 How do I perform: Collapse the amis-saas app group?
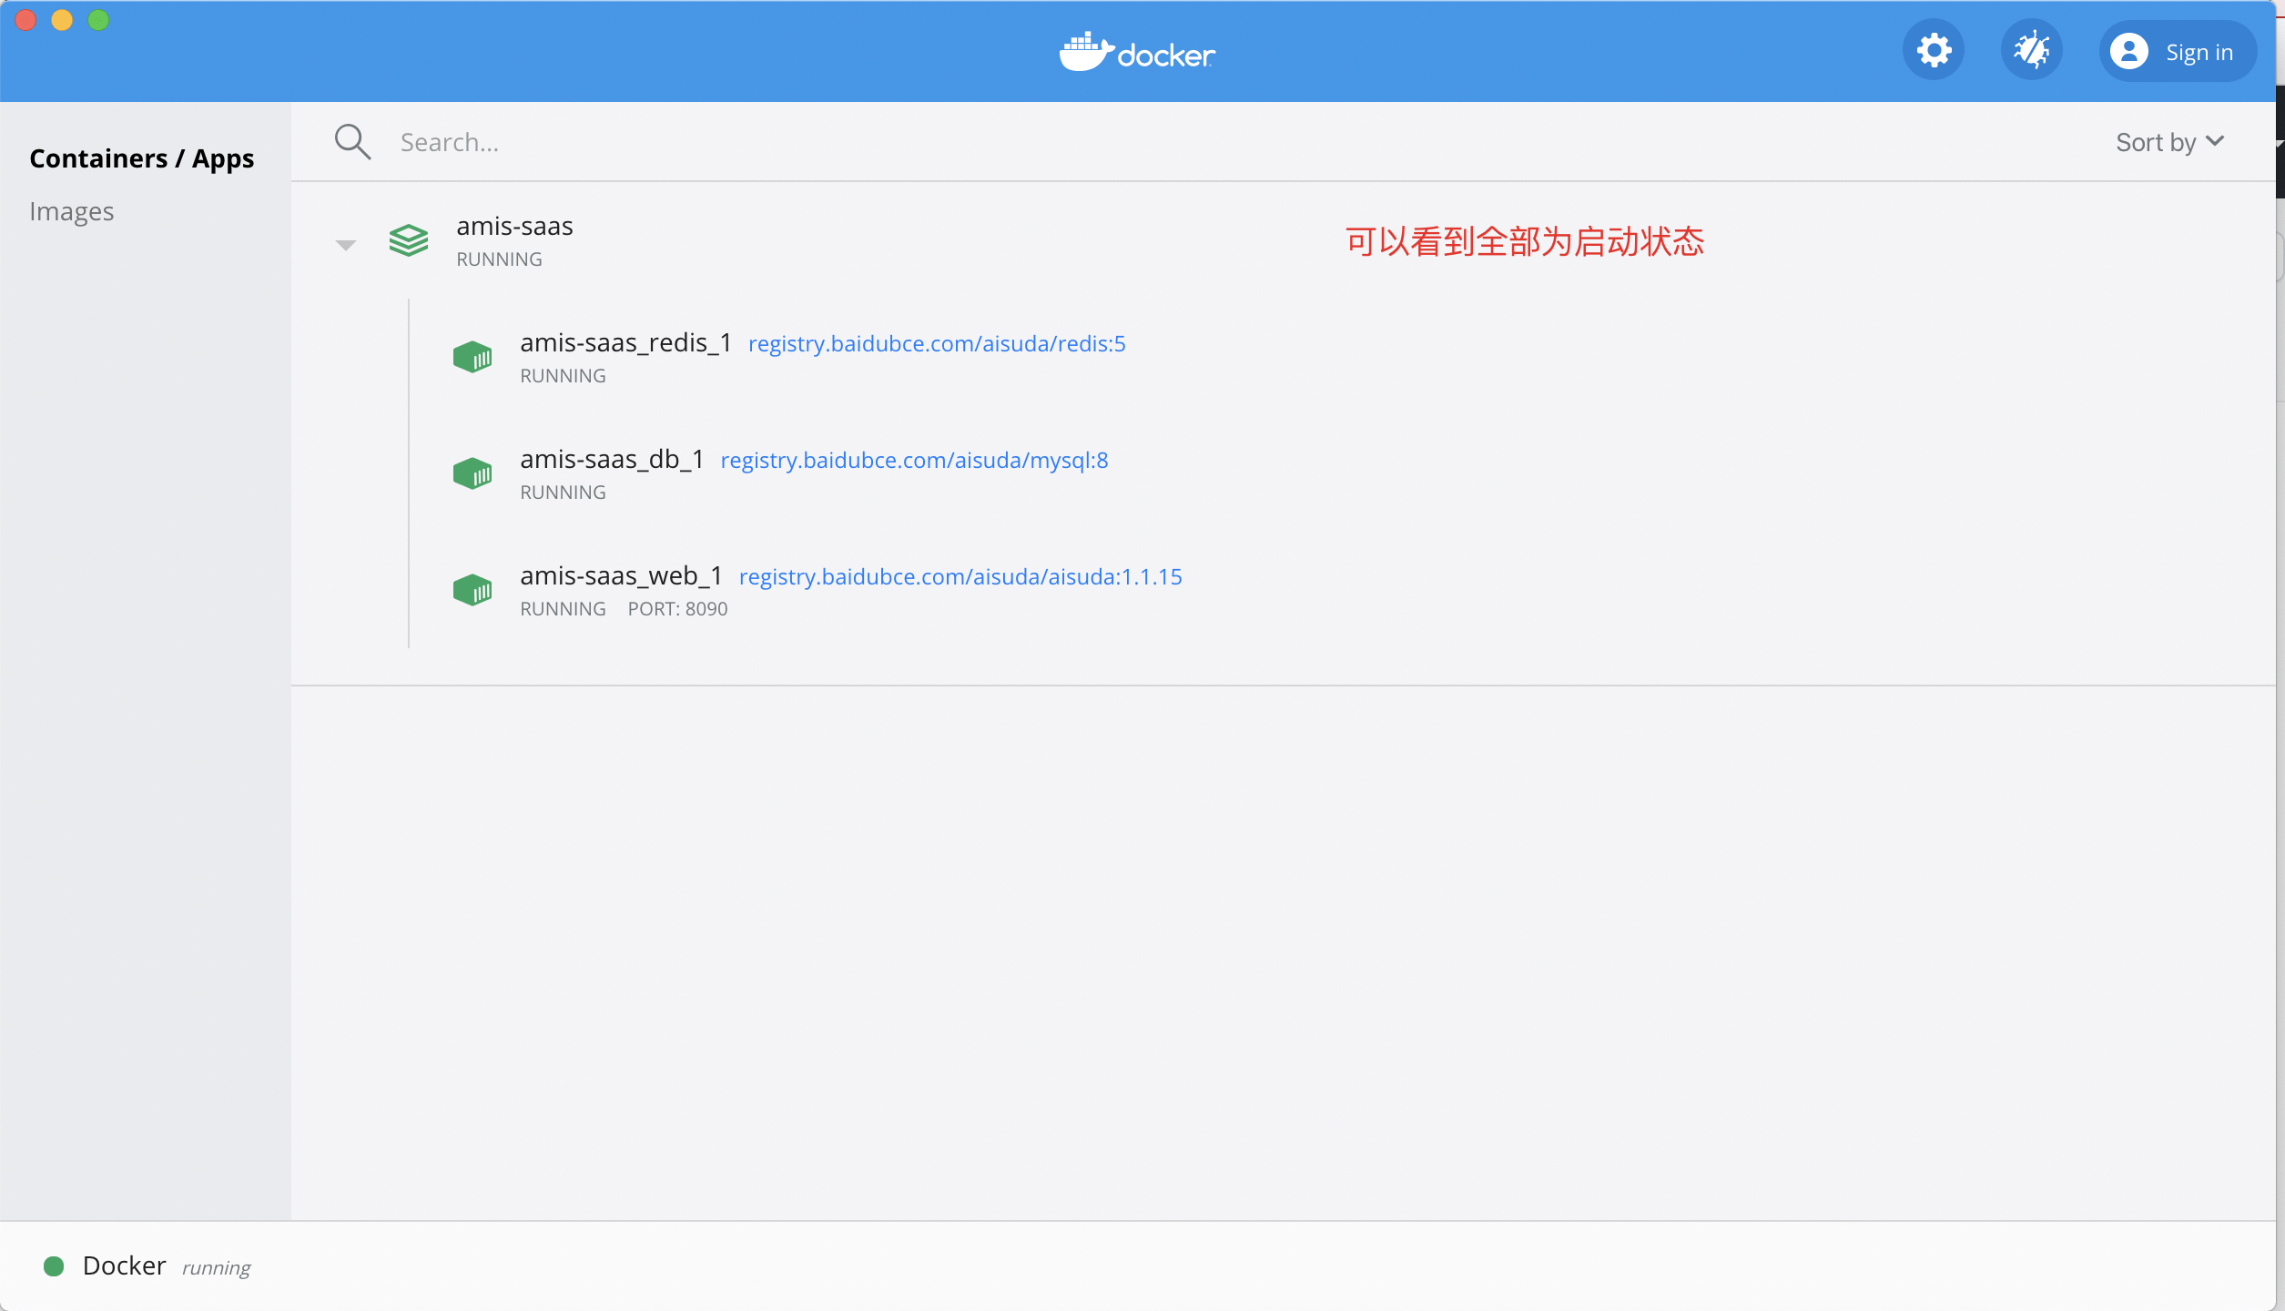tap(346, 245)
